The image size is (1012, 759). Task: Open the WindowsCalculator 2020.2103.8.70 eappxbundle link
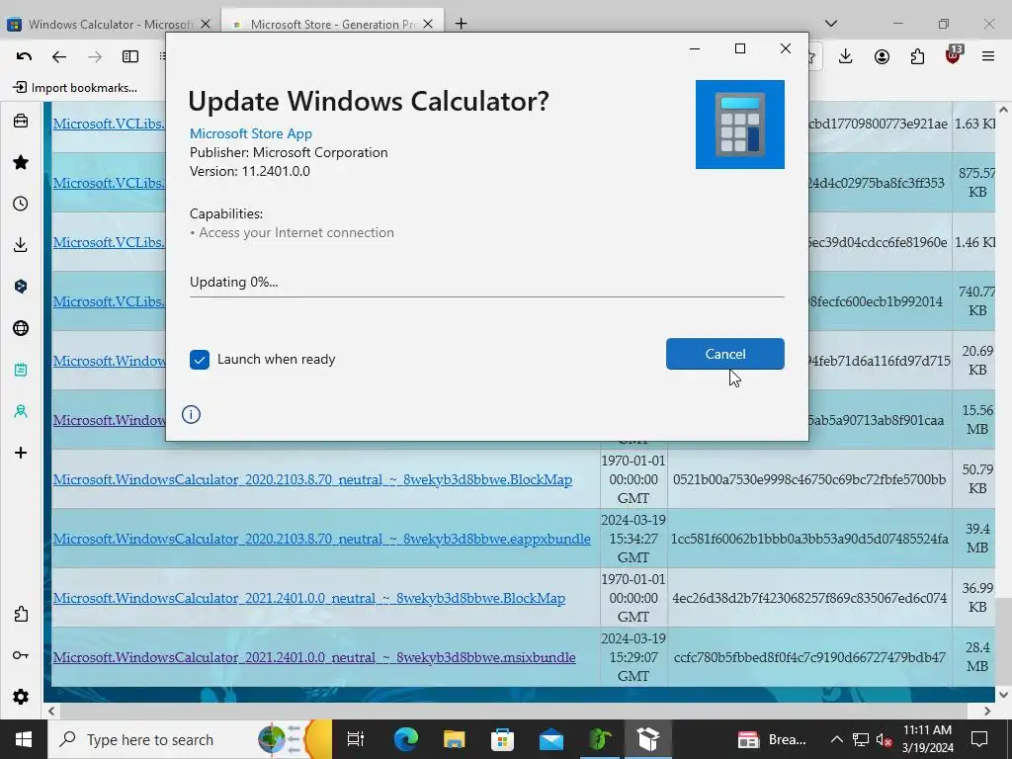(x=321, y=539)
